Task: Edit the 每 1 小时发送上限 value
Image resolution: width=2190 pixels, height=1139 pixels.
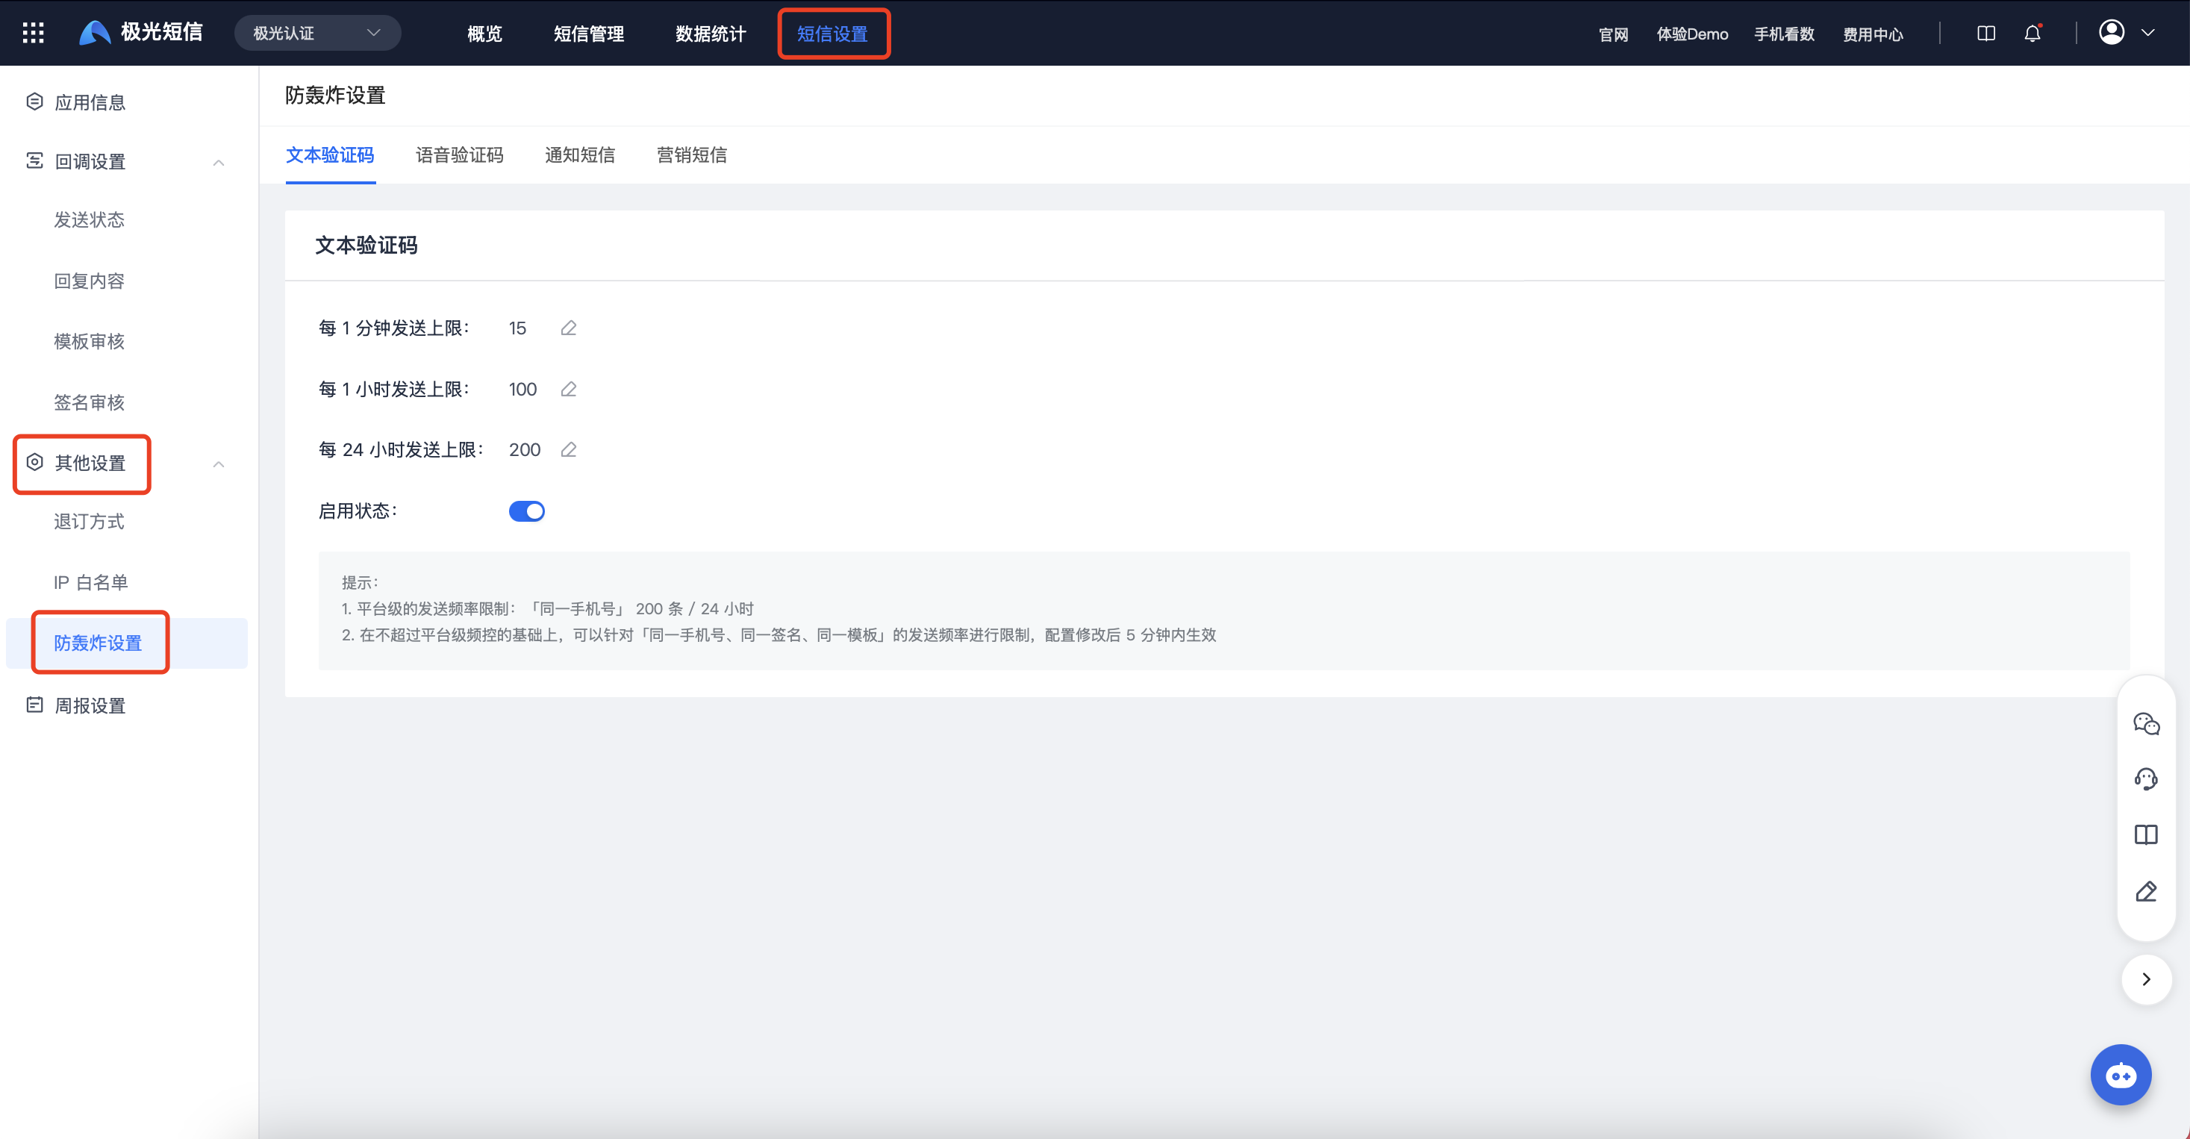Action: tap(569, 390)
